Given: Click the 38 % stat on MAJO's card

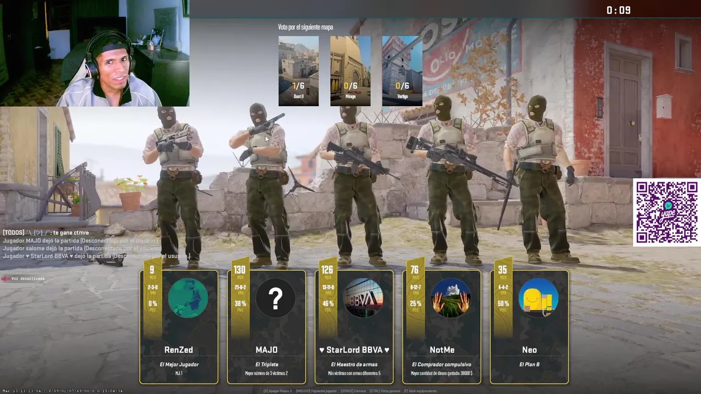Looking at the screenshot, I should point(240,304).
